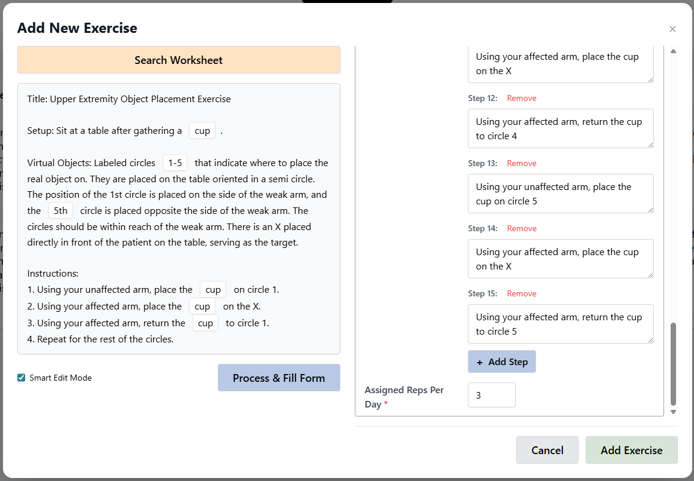Click the Cancel button
The height and width of the screenshot is (481, 694).
tap(547, 450)
